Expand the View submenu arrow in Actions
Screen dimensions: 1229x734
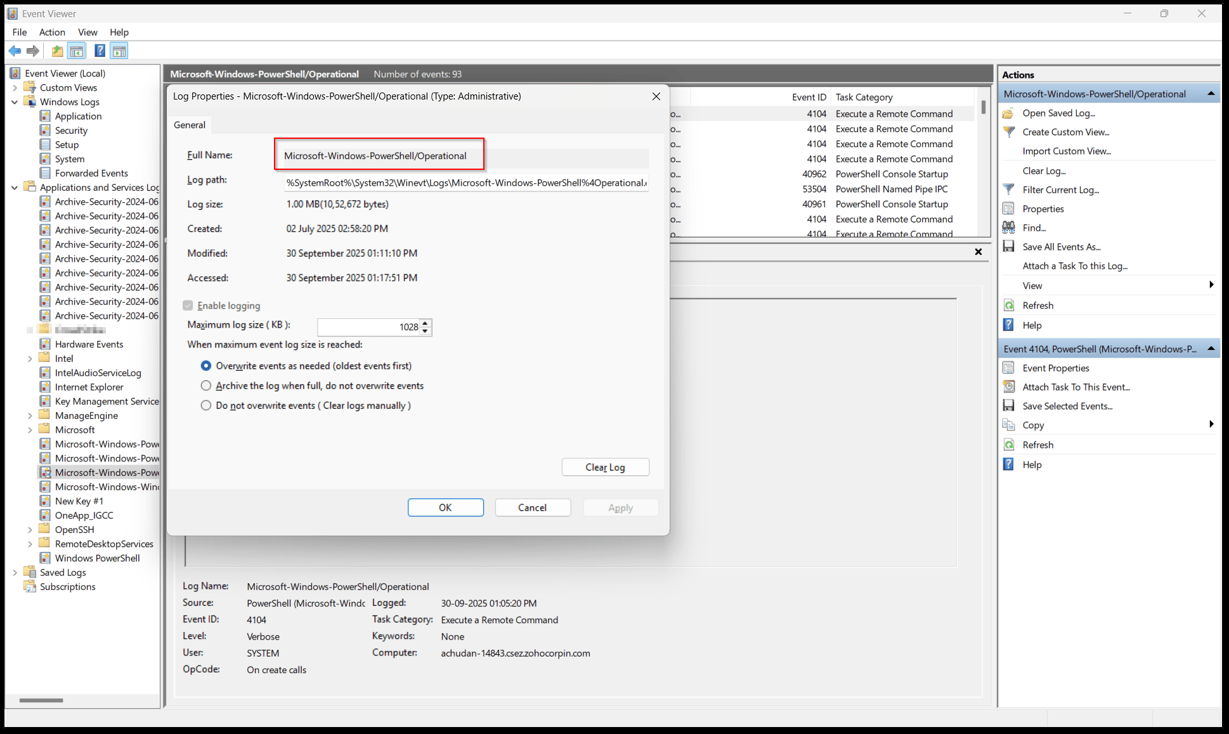click(1211, 285)
